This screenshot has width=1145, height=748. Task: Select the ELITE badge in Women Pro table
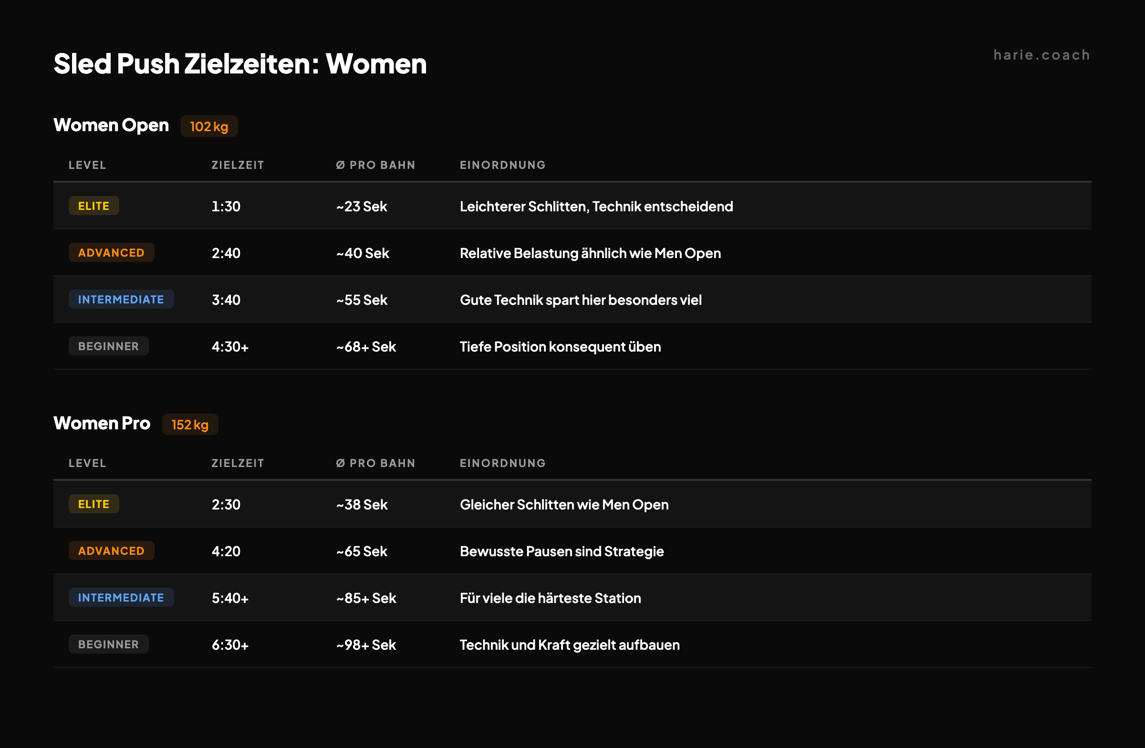(94, 504)
